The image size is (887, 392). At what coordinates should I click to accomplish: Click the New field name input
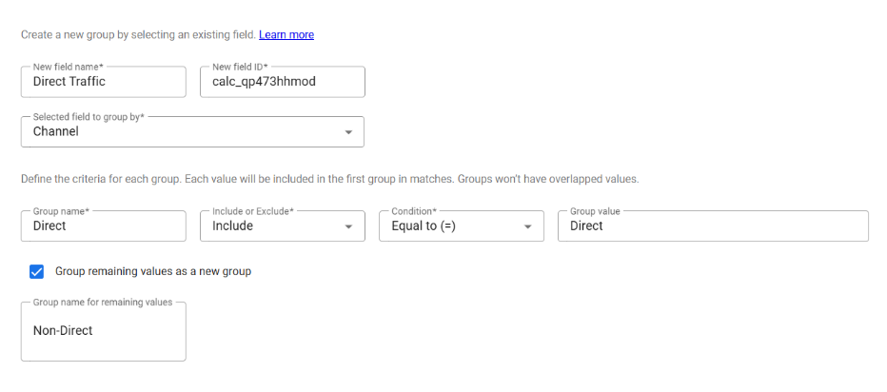(103, 82)
